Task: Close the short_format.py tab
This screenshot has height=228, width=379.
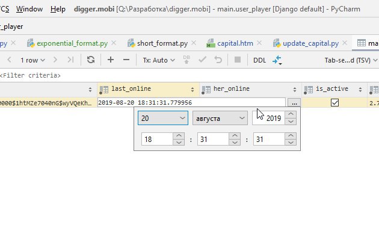Action: tap(194, 43)
